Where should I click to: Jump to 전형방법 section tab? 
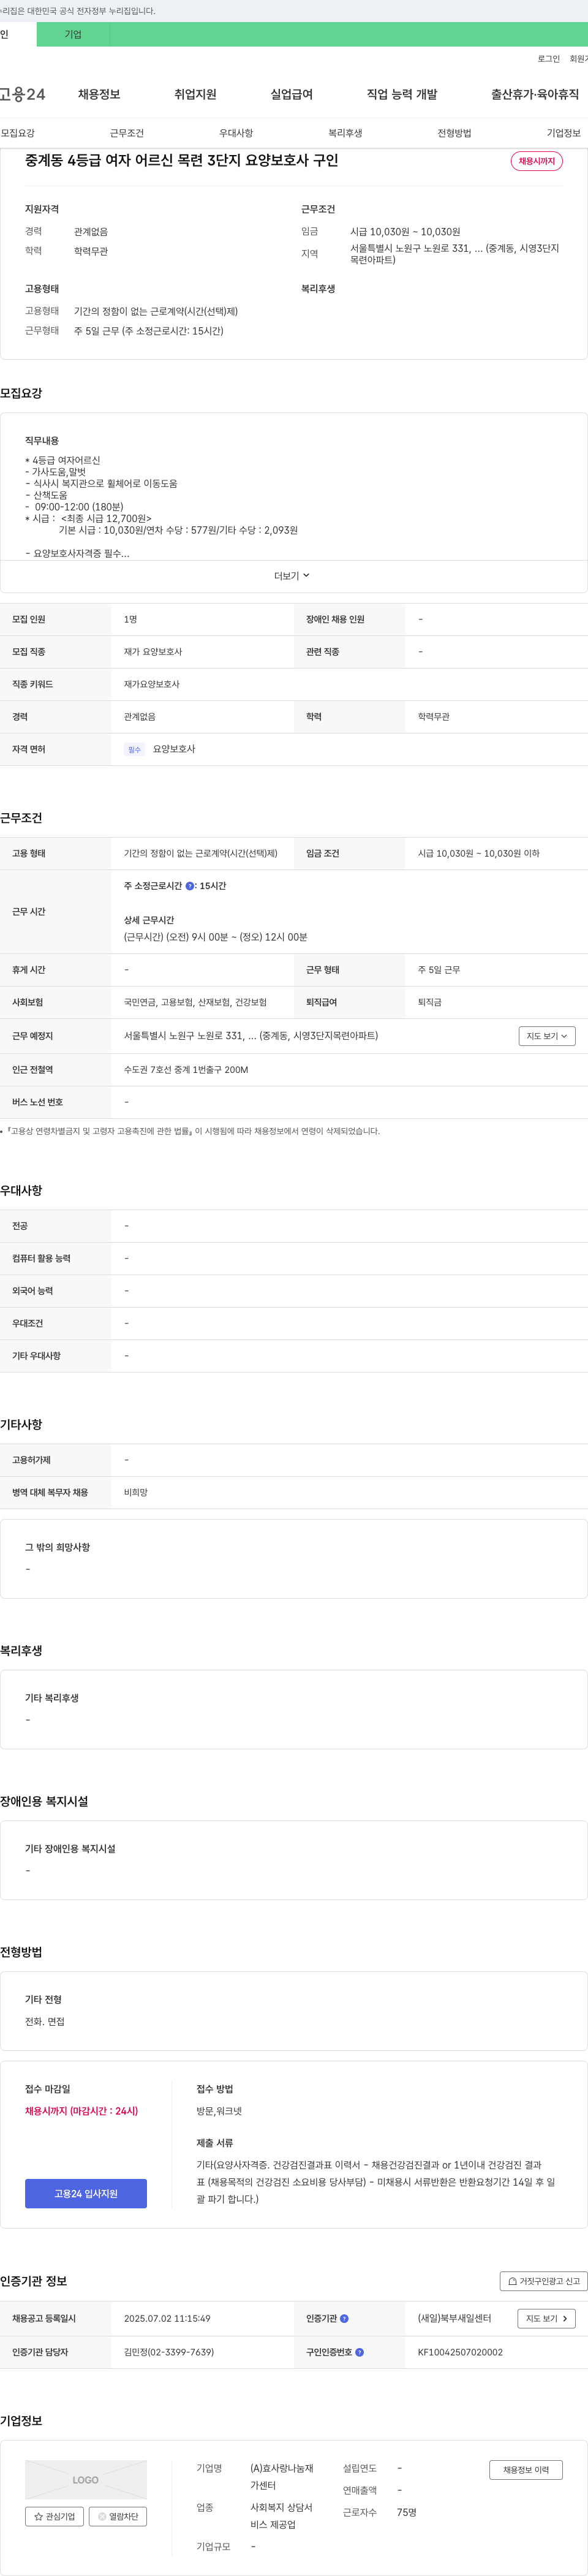(x=454, y=133)
